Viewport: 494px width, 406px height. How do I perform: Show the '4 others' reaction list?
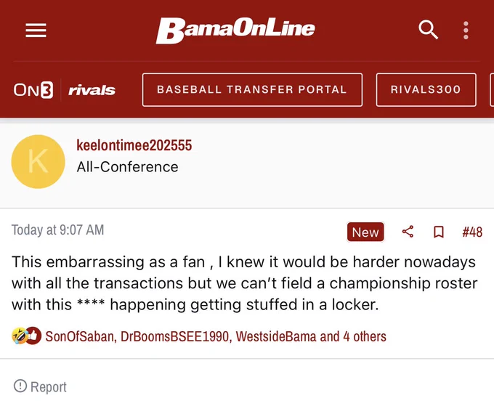click(365, 336)
